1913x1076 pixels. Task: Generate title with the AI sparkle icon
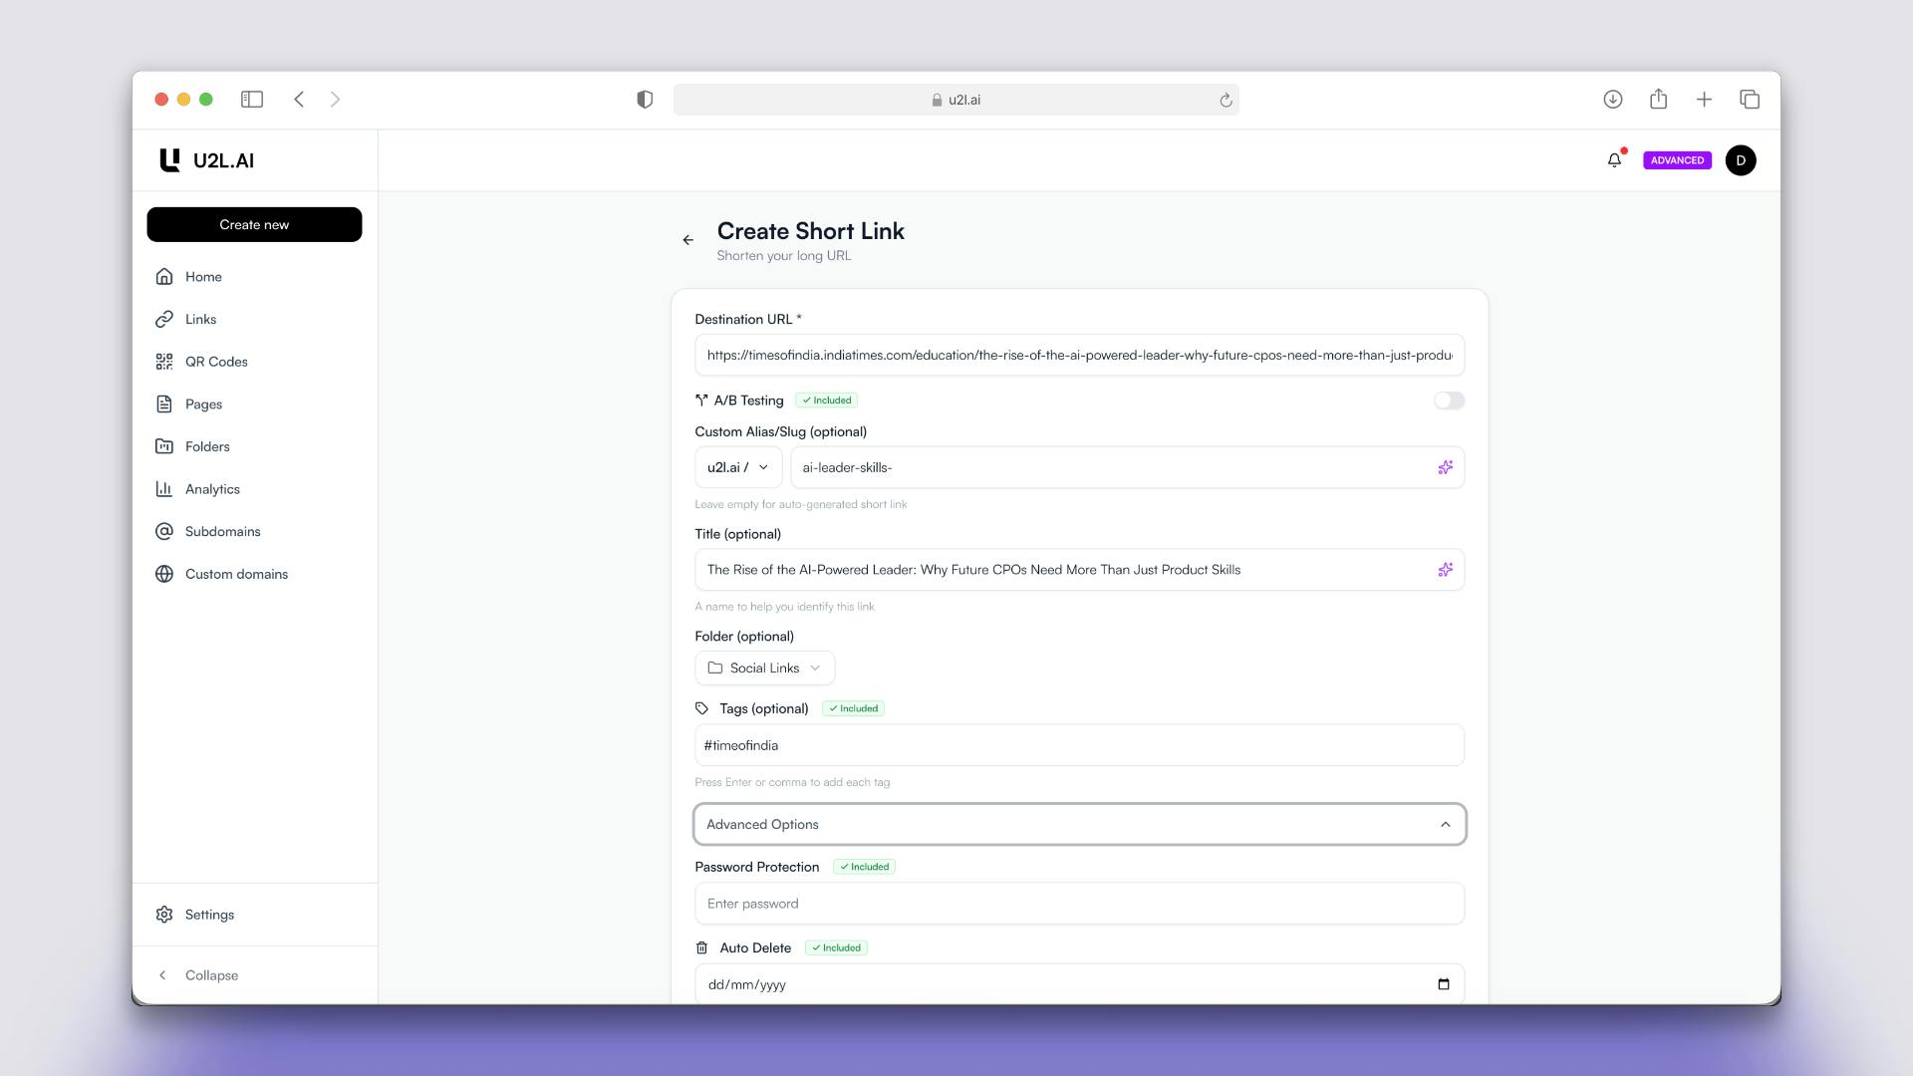[x=1445, y=570]
